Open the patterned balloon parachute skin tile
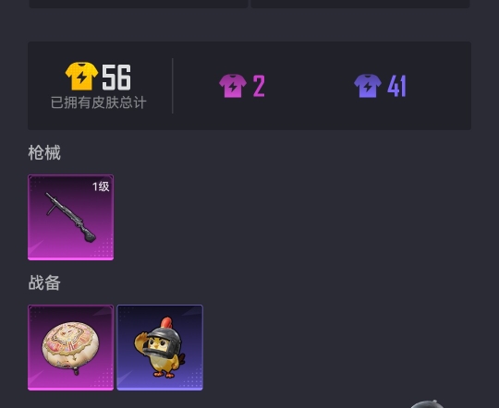This screenshot has width=499, height=408. pyautogui.click(x=70, y=348)
